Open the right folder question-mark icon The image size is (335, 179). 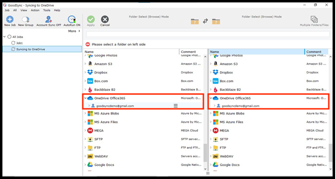tap(216, 21)
